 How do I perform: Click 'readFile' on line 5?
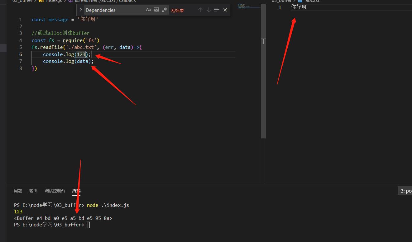(51, 47)
